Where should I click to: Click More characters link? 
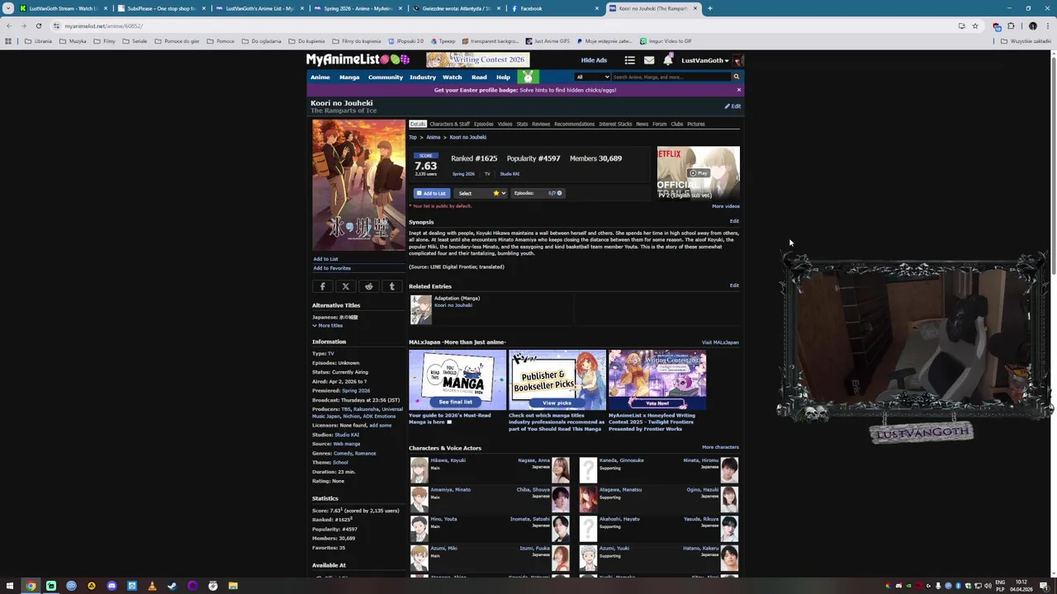720,447
